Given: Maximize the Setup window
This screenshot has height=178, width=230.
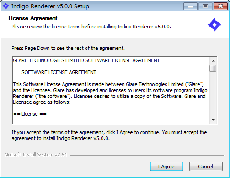Looking at the screenshot, I should pyautogui.click(x=205, y=6).
